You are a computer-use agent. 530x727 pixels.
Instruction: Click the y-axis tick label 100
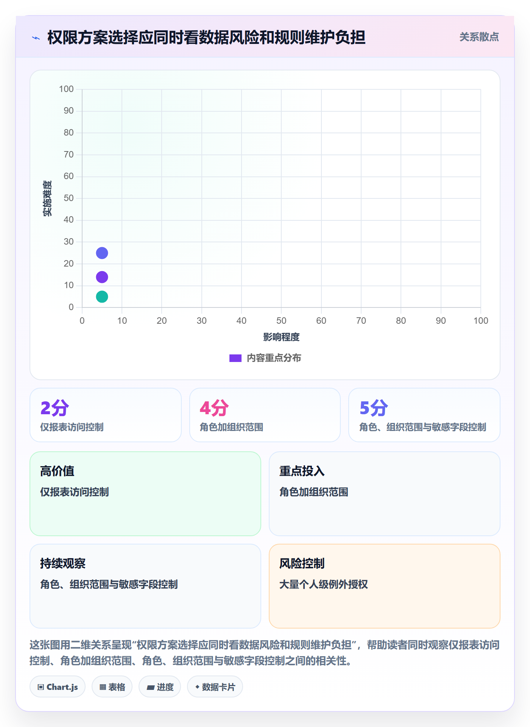(66, 89)
